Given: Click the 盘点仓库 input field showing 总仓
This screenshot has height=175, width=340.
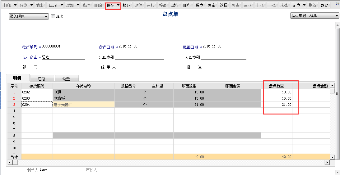Looking at the screenshot, I should click(x=63, y=57).
